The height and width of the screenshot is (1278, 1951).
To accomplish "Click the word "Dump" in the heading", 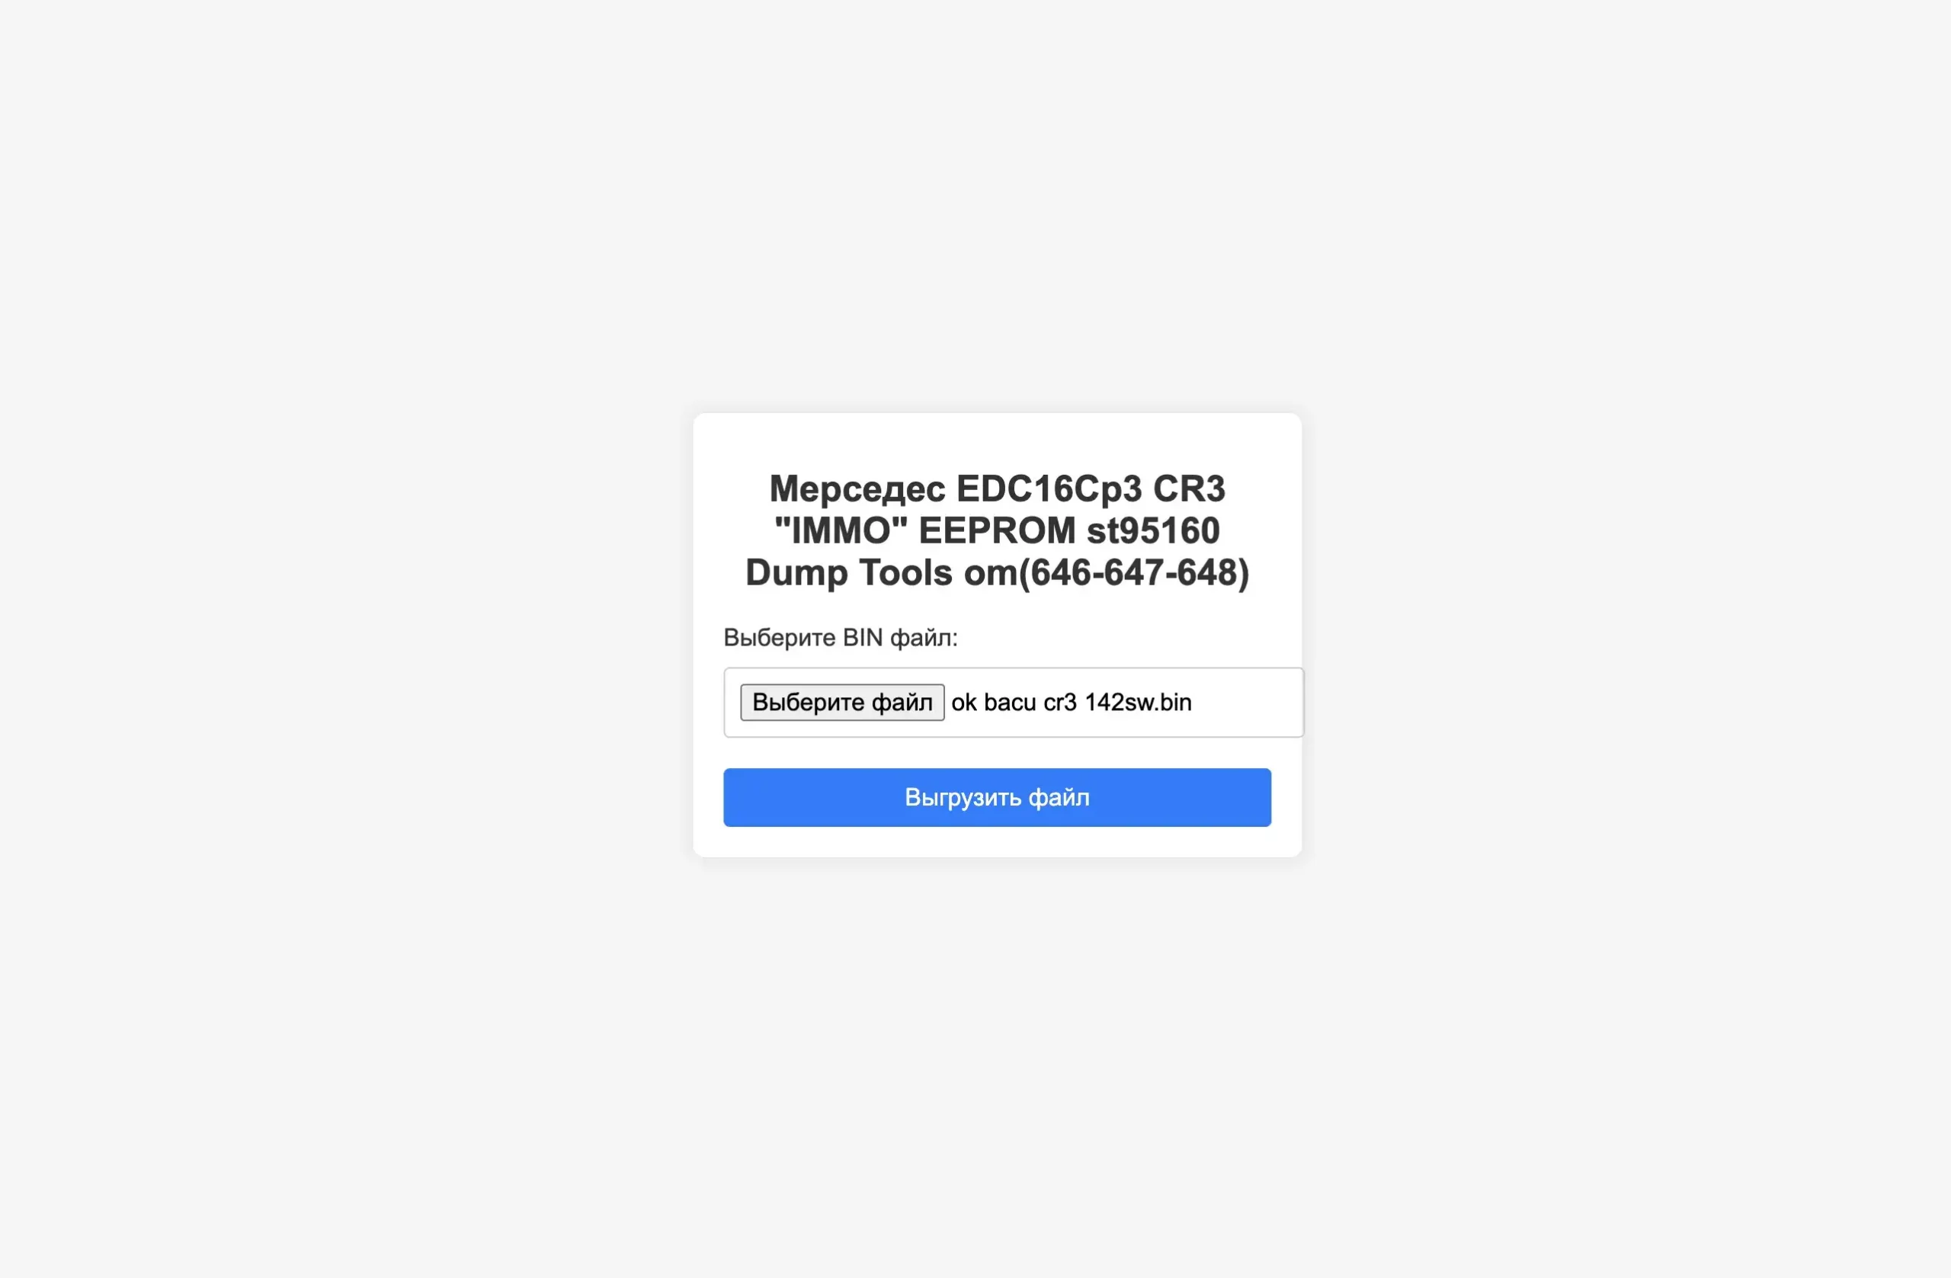I will point(796,572).
